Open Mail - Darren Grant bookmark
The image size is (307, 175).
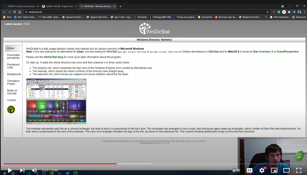click(x=25, y=17)
